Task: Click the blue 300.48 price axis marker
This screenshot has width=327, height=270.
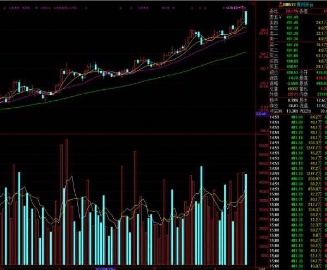Action: [x=259, y=114]
